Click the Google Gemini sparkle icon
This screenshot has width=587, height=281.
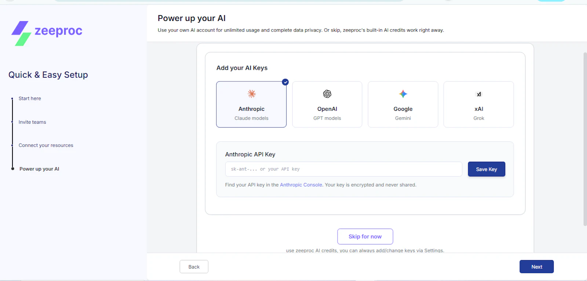coord(403,94)
